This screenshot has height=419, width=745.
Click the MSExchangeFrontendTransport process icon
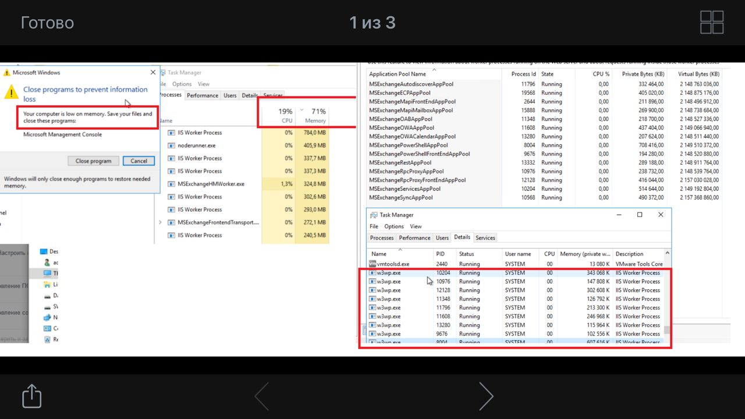(x=171, y=222)
